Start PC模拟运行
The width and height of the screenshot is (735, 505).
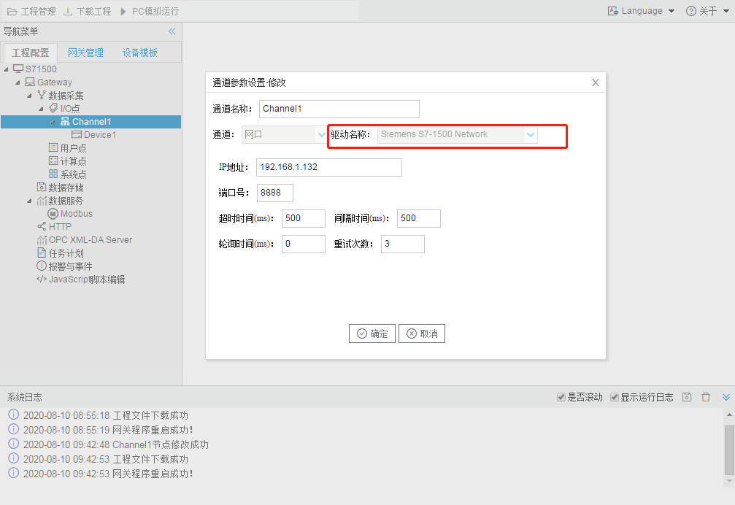[149, 11]
